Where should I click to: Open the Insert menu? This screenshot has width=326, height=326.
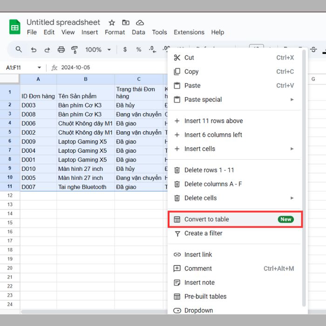[89, 32]
